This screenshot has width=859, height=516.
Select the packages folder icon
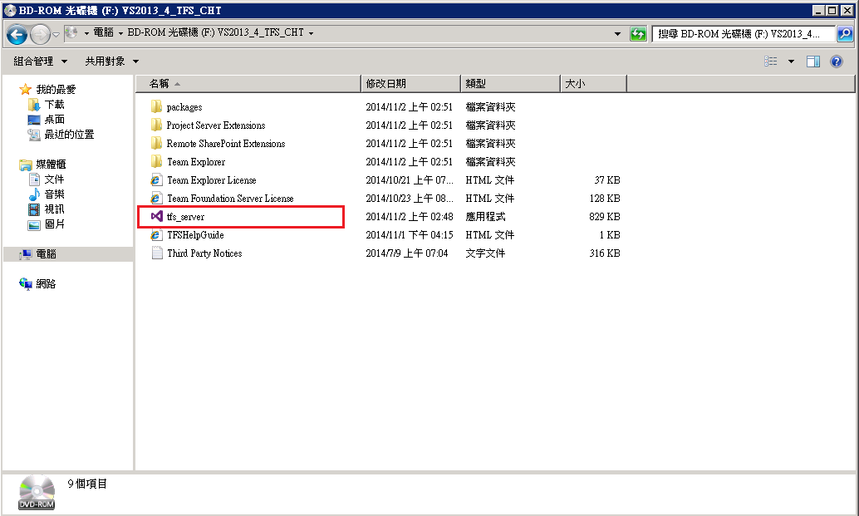157,107
